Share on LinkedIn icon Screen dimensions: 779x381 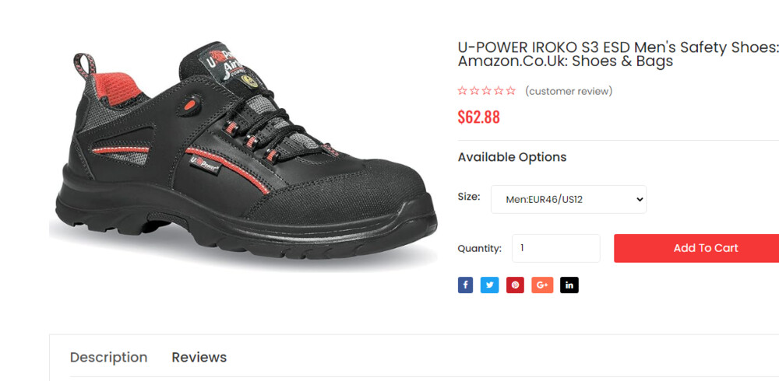pyautogui.click(x=569, y=285)
